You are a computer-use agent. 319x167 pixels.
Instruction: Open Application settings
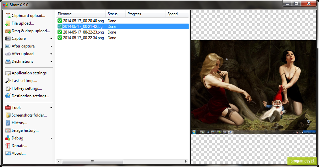click(x=31, y=73)
